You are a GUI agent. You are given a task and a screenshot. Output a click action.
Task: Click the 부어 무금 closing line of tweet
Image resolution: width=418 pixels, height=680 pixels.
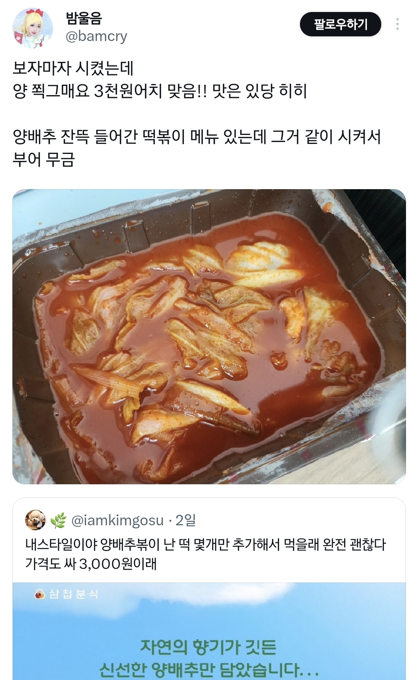coord(43,159)
